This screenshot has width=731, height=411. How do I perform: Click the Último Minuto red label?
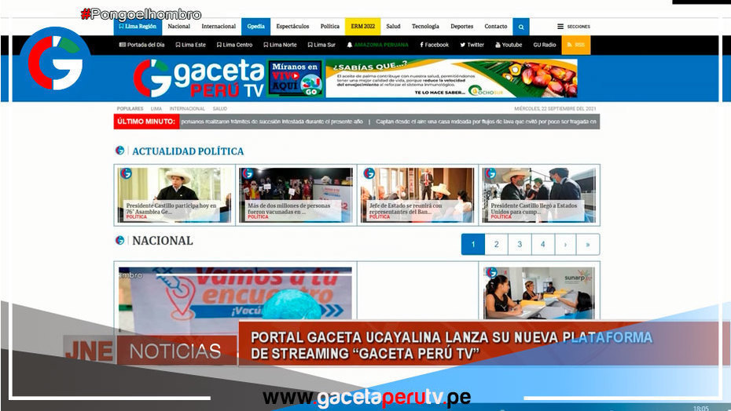(x=146, y=122)
